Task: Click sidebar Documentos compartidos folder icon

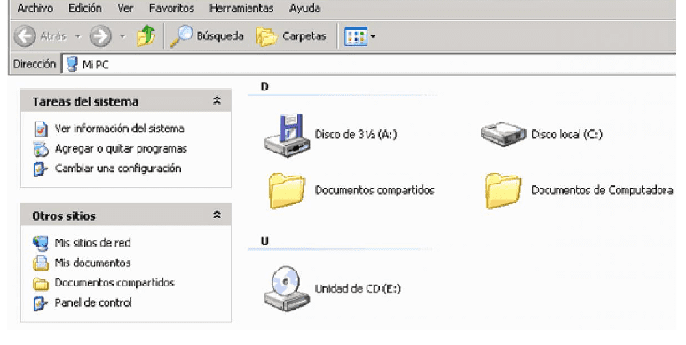Action: (41, 284)
